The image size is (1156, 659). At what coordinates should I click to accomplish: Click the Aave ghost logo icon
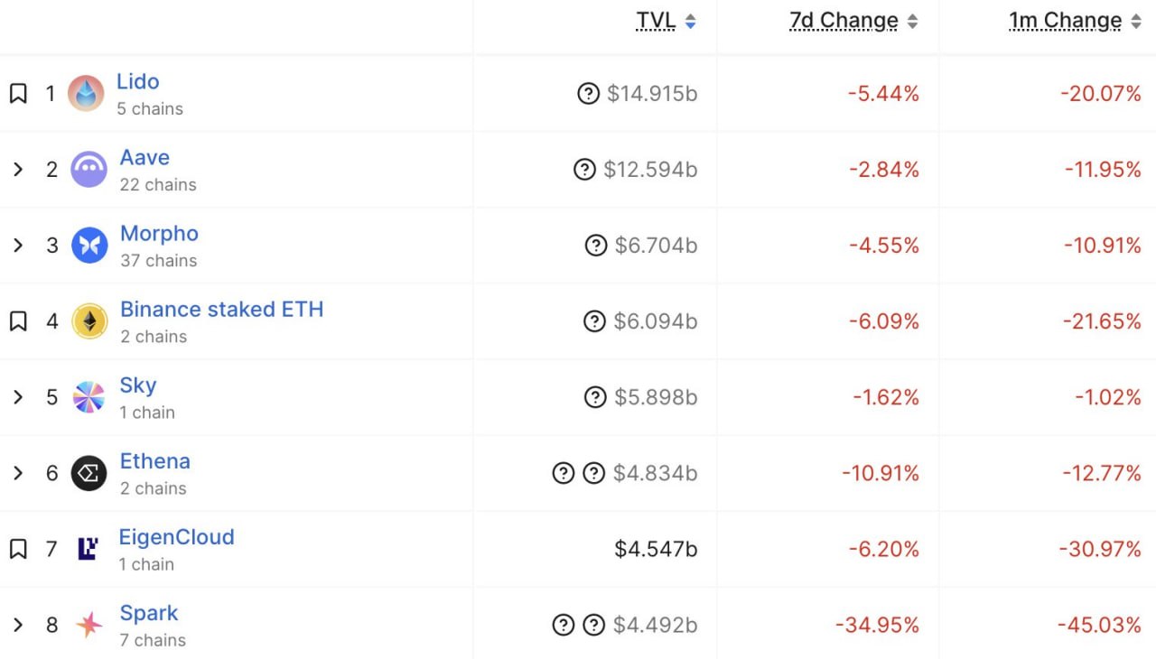tap(89, 169)
